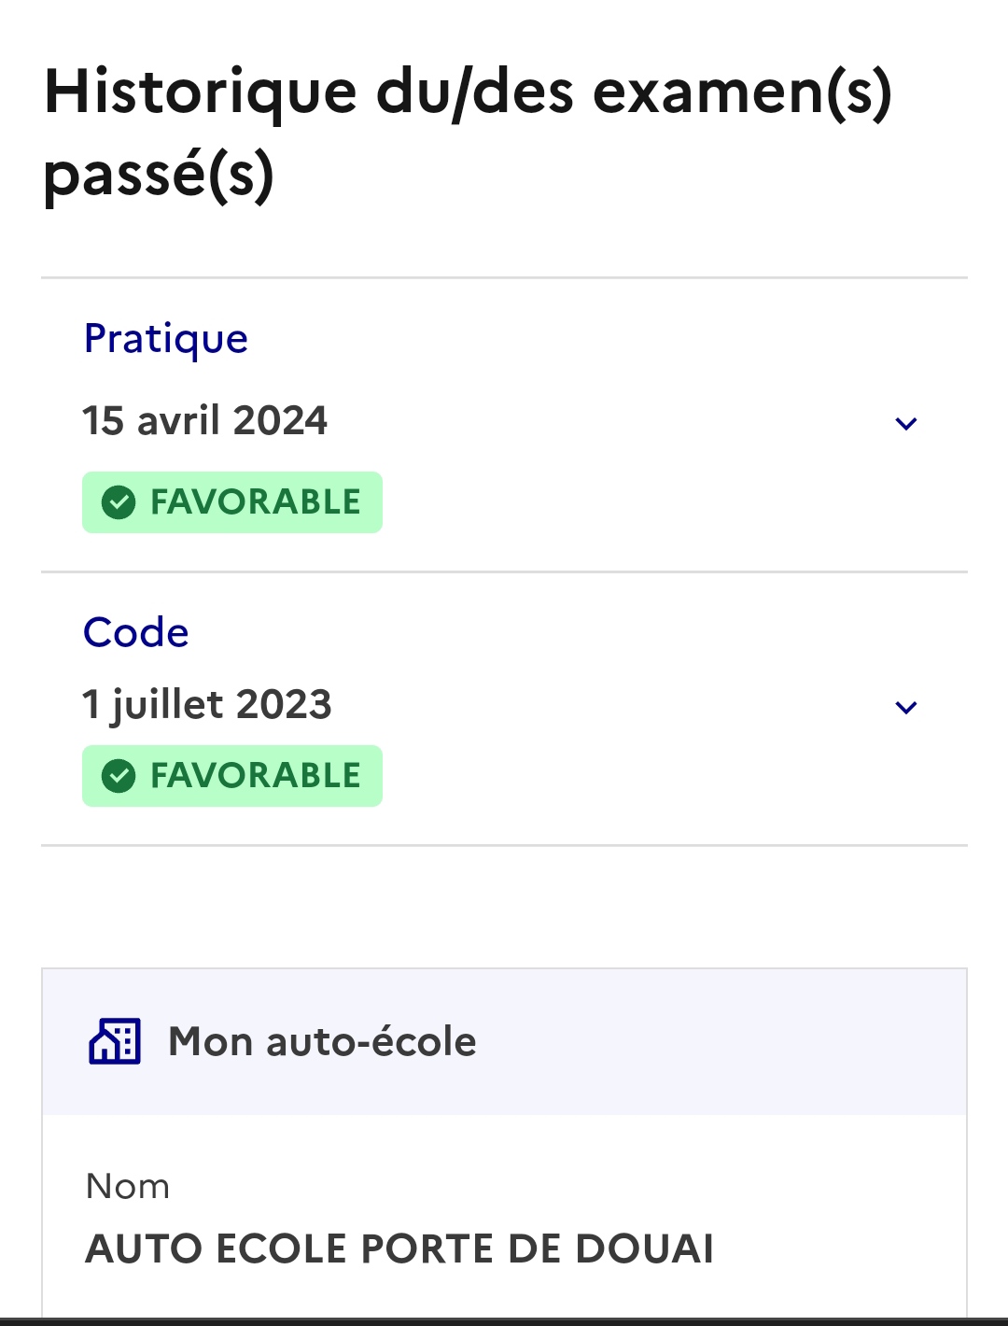Image resolution: width=1008 pixels, height=1326 pixels.
Task: Tap the 1 juillet 2023 date row
Action: coord(207,705)
